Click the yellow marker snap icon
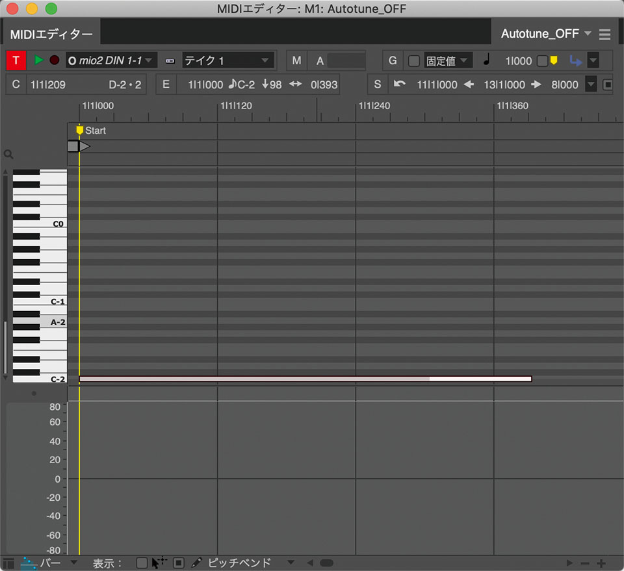This screenshot has width=624, height=571. [x=554, y=60]
